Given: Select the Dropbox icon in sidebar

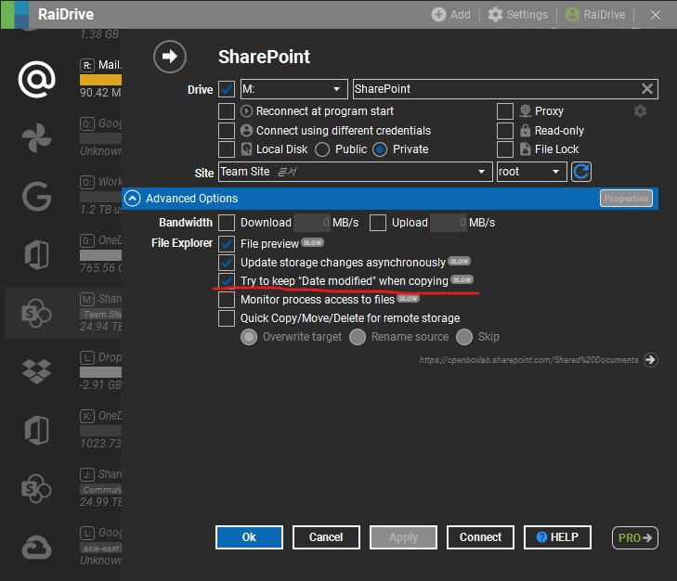Looking at the screenshot, I should click(37, 369).
